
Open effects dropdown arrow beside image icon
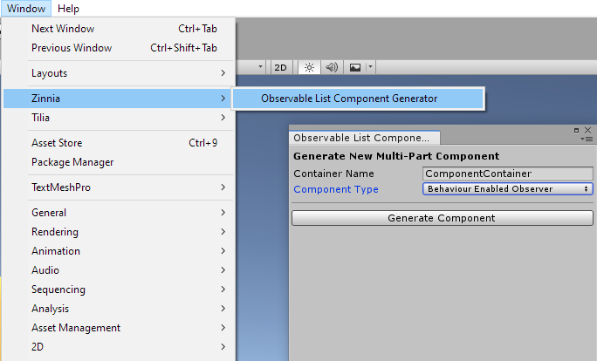[x=370, y=67]
